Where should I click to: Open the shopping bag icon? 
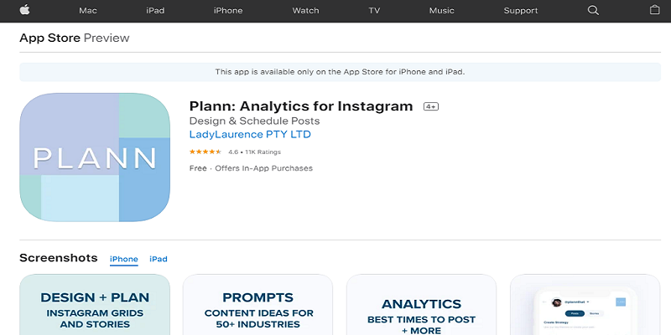pyautogui.click(x=654, y=10)
